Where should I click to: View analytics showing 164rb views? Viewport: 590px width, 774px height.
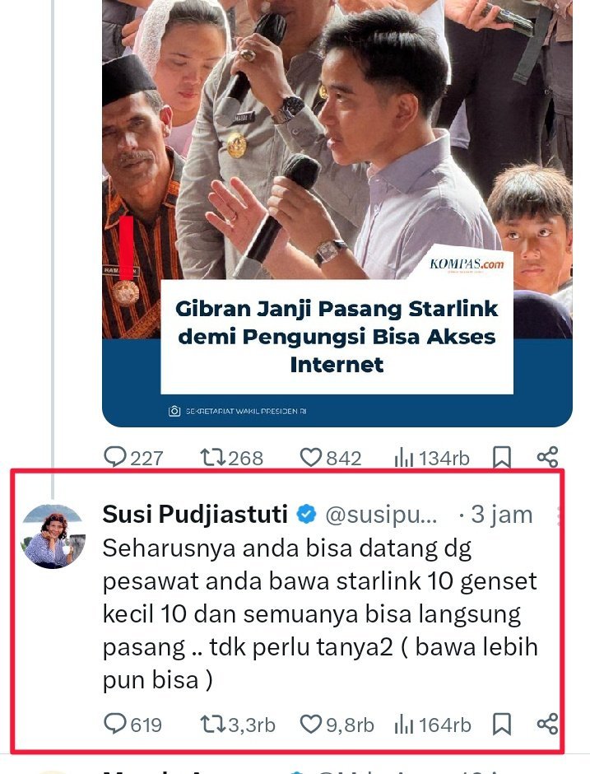tap(433, 724)
